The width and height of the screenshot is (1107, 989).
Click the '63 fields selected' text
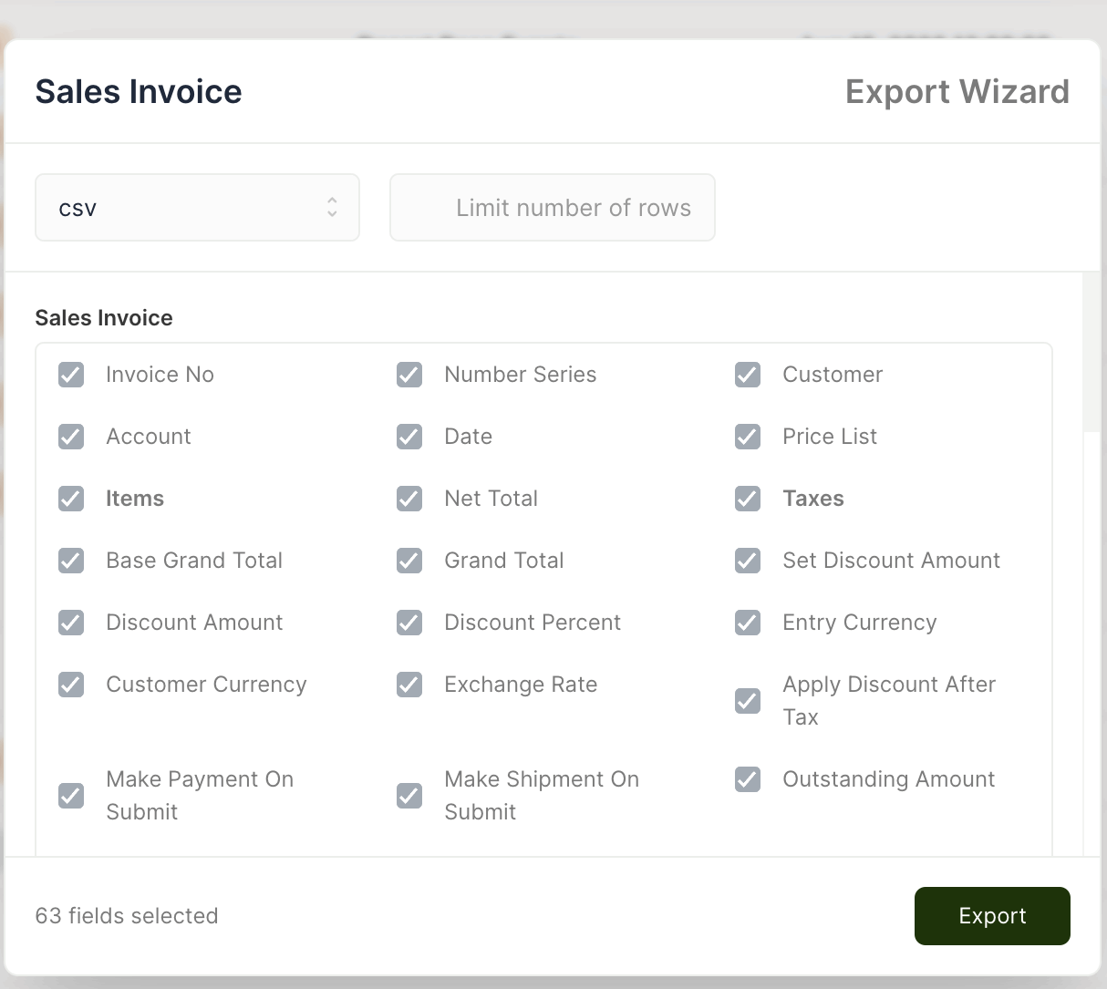[127, 916]
